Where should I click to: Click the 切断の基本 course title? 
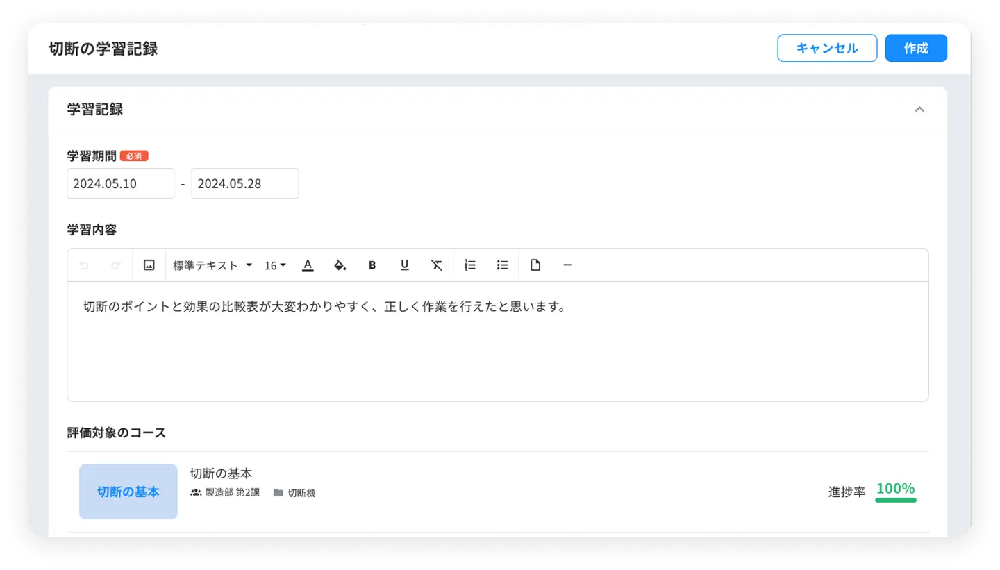[x=222, y=473]
